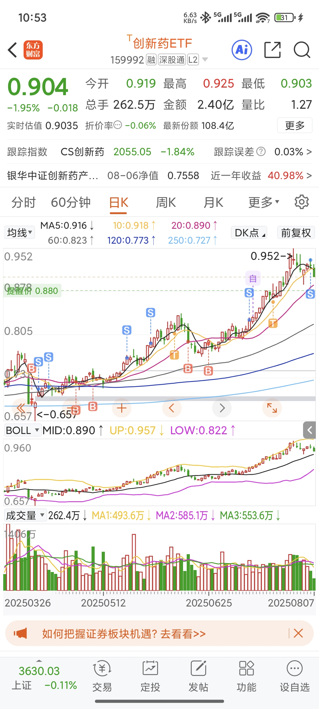Move chart left with arrow button
The width and height of the screenshot is (319, 709).
point(172,408)
